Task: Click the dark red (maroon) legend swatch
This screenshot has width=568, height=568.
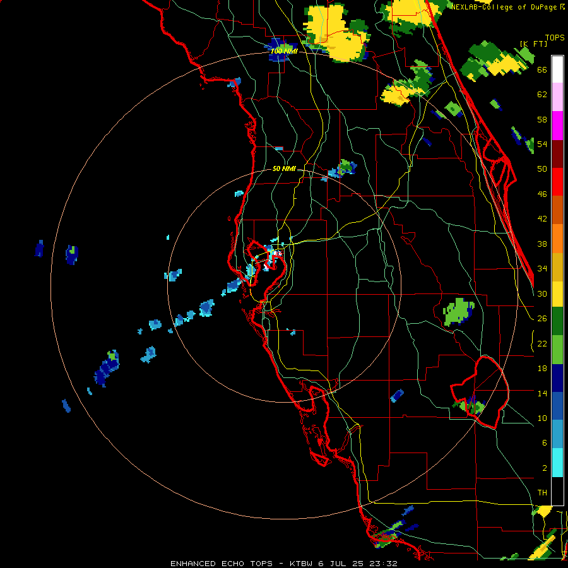Action: (557, 153)
